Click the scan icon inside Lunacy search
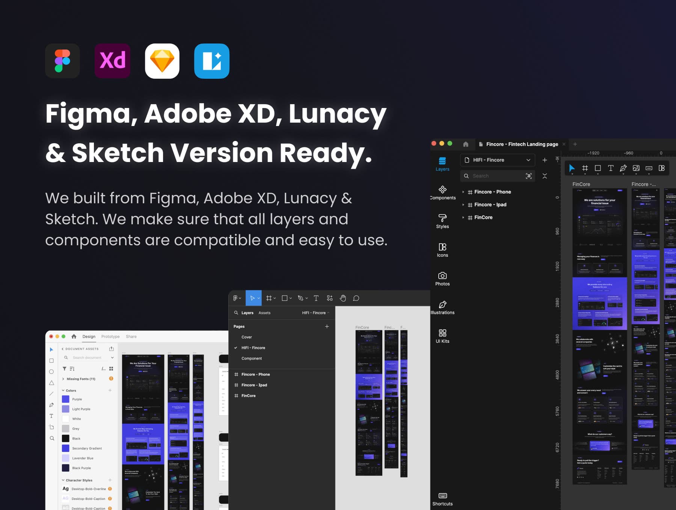 (529, 176)
